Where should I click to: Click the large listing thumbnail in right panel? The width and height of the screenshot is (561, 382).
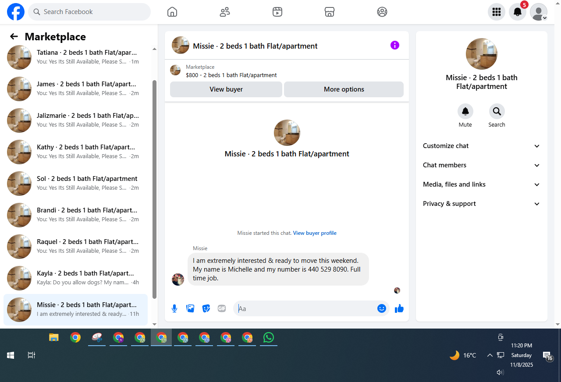[x=482, y=54]
